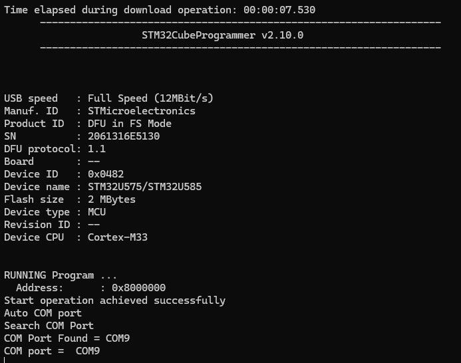Click the DFU in FS Mode text
461x363 pixels.
pyautogui.click(x=129, y=124)
